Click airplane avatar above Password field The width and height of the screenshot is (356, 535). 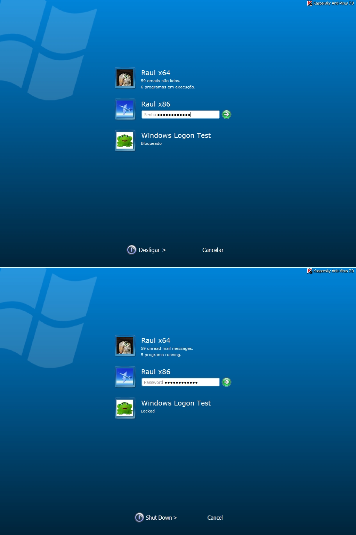tap(125, 377)
